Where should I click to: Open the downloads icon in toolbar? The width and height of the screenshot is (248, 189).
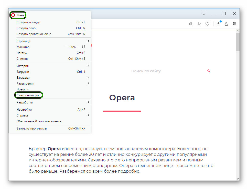[218, 23]
